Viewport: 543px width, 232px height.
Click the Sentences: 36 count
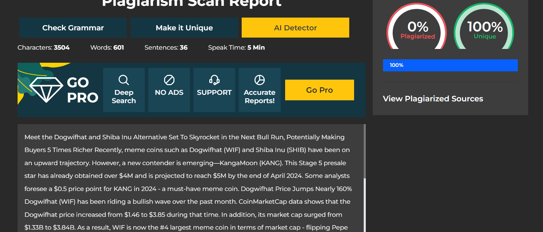tap(166, 48)
